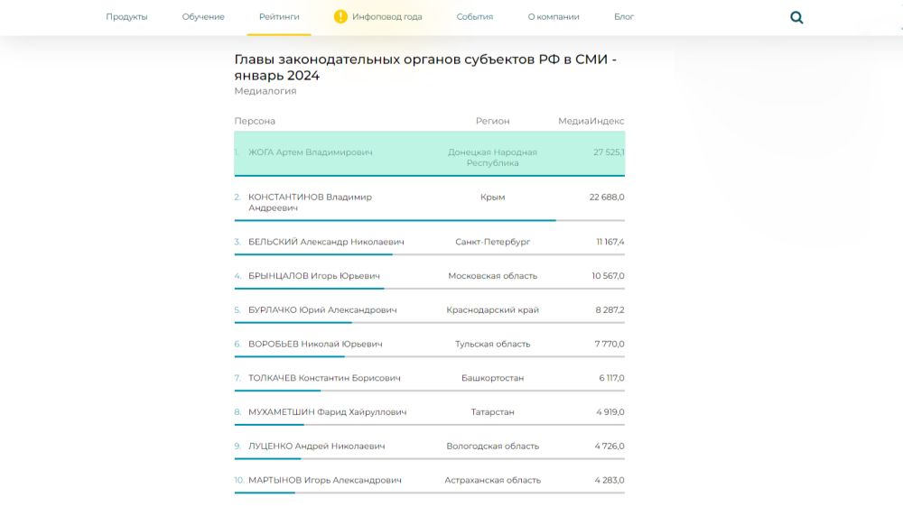Viewport: 903px width, 507px height.
Task: Click the Медиалогия source label
Action: click(x=265, y=91)
